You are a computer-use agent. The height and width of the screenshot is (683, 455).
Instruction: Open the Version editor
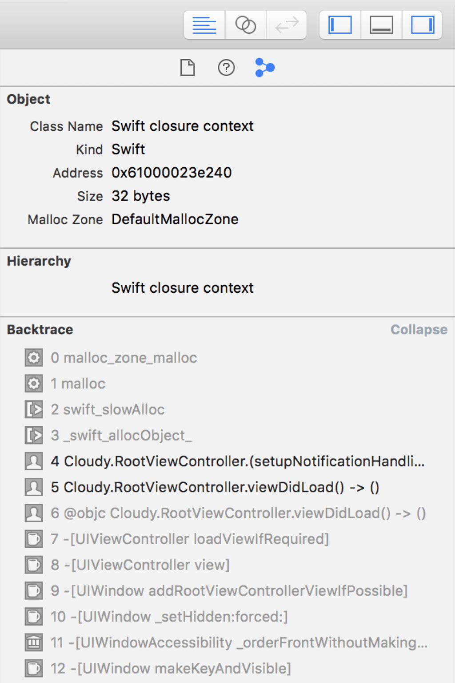point(287,25)
